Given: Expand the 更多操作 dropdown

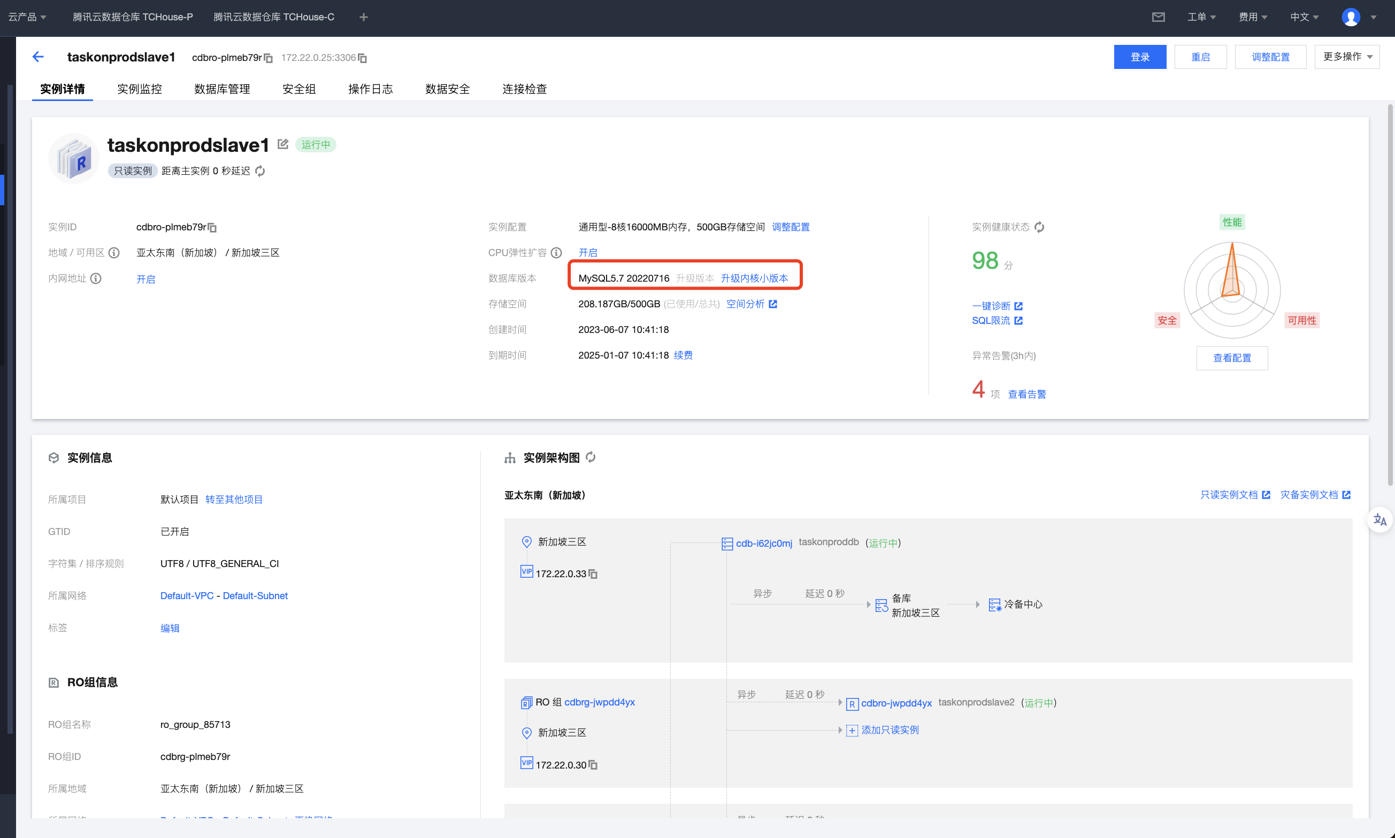Looking at the screenshot, I should click(1347, 57).
